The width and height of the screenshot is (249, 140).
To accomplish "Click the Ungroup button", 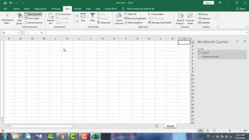I will [204, 18].
